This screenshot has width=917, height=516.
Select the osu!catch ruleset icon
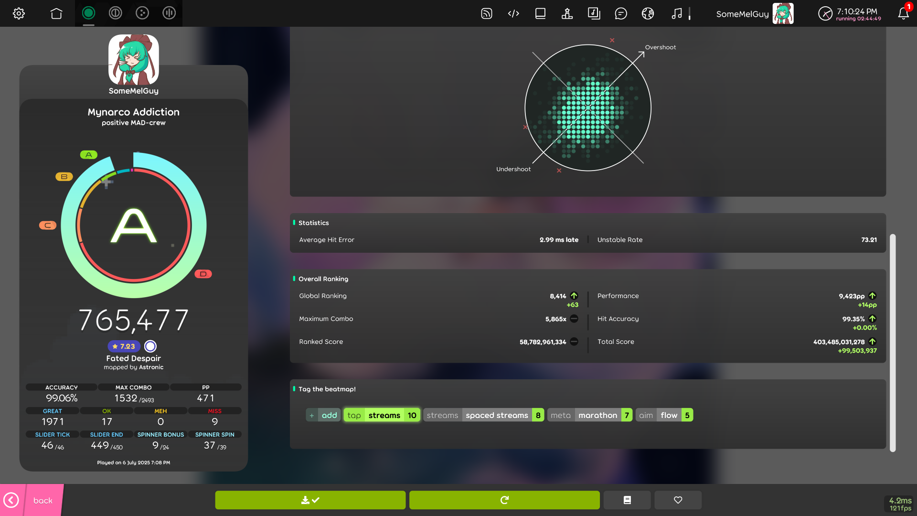(142, 13)
